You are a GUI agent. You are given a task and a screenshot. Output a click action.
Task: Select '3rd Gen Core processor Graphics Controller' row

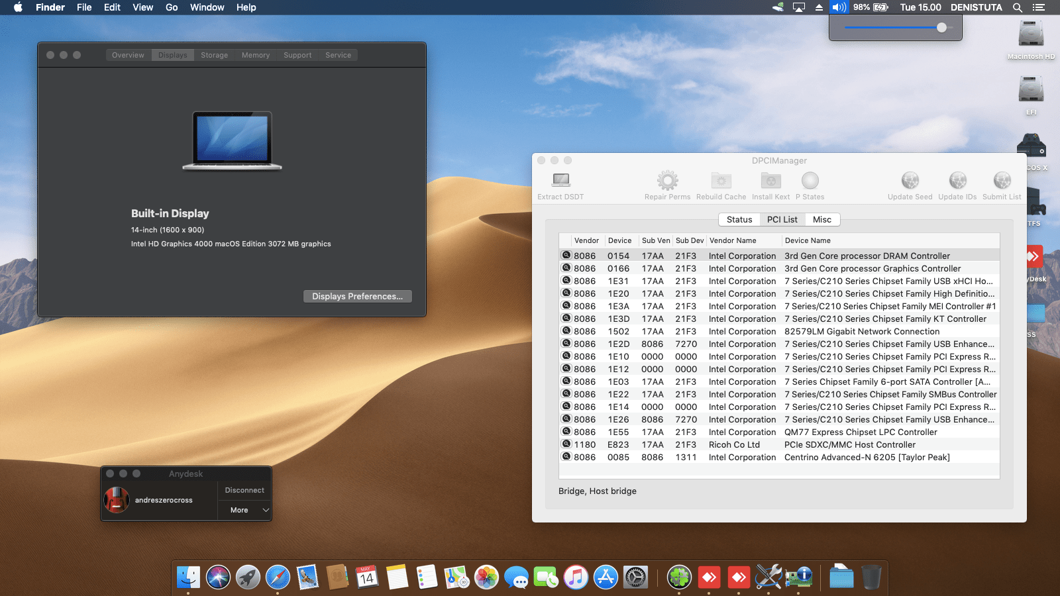click(x=779, y=268)
